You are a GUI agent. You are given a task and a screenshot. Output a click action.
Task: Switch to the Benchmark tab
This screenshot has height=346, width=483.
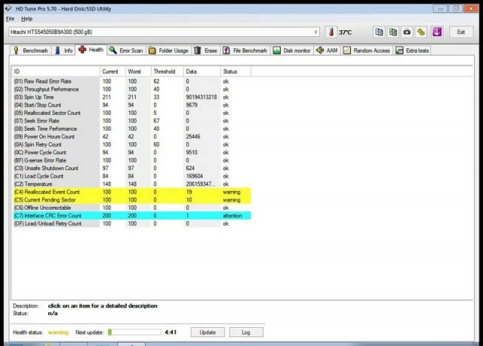[x=31, y=50]
